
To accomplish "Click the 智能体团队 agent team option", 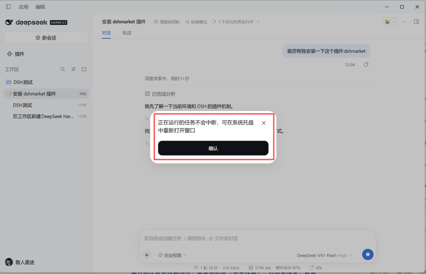I will pos(167,22).
